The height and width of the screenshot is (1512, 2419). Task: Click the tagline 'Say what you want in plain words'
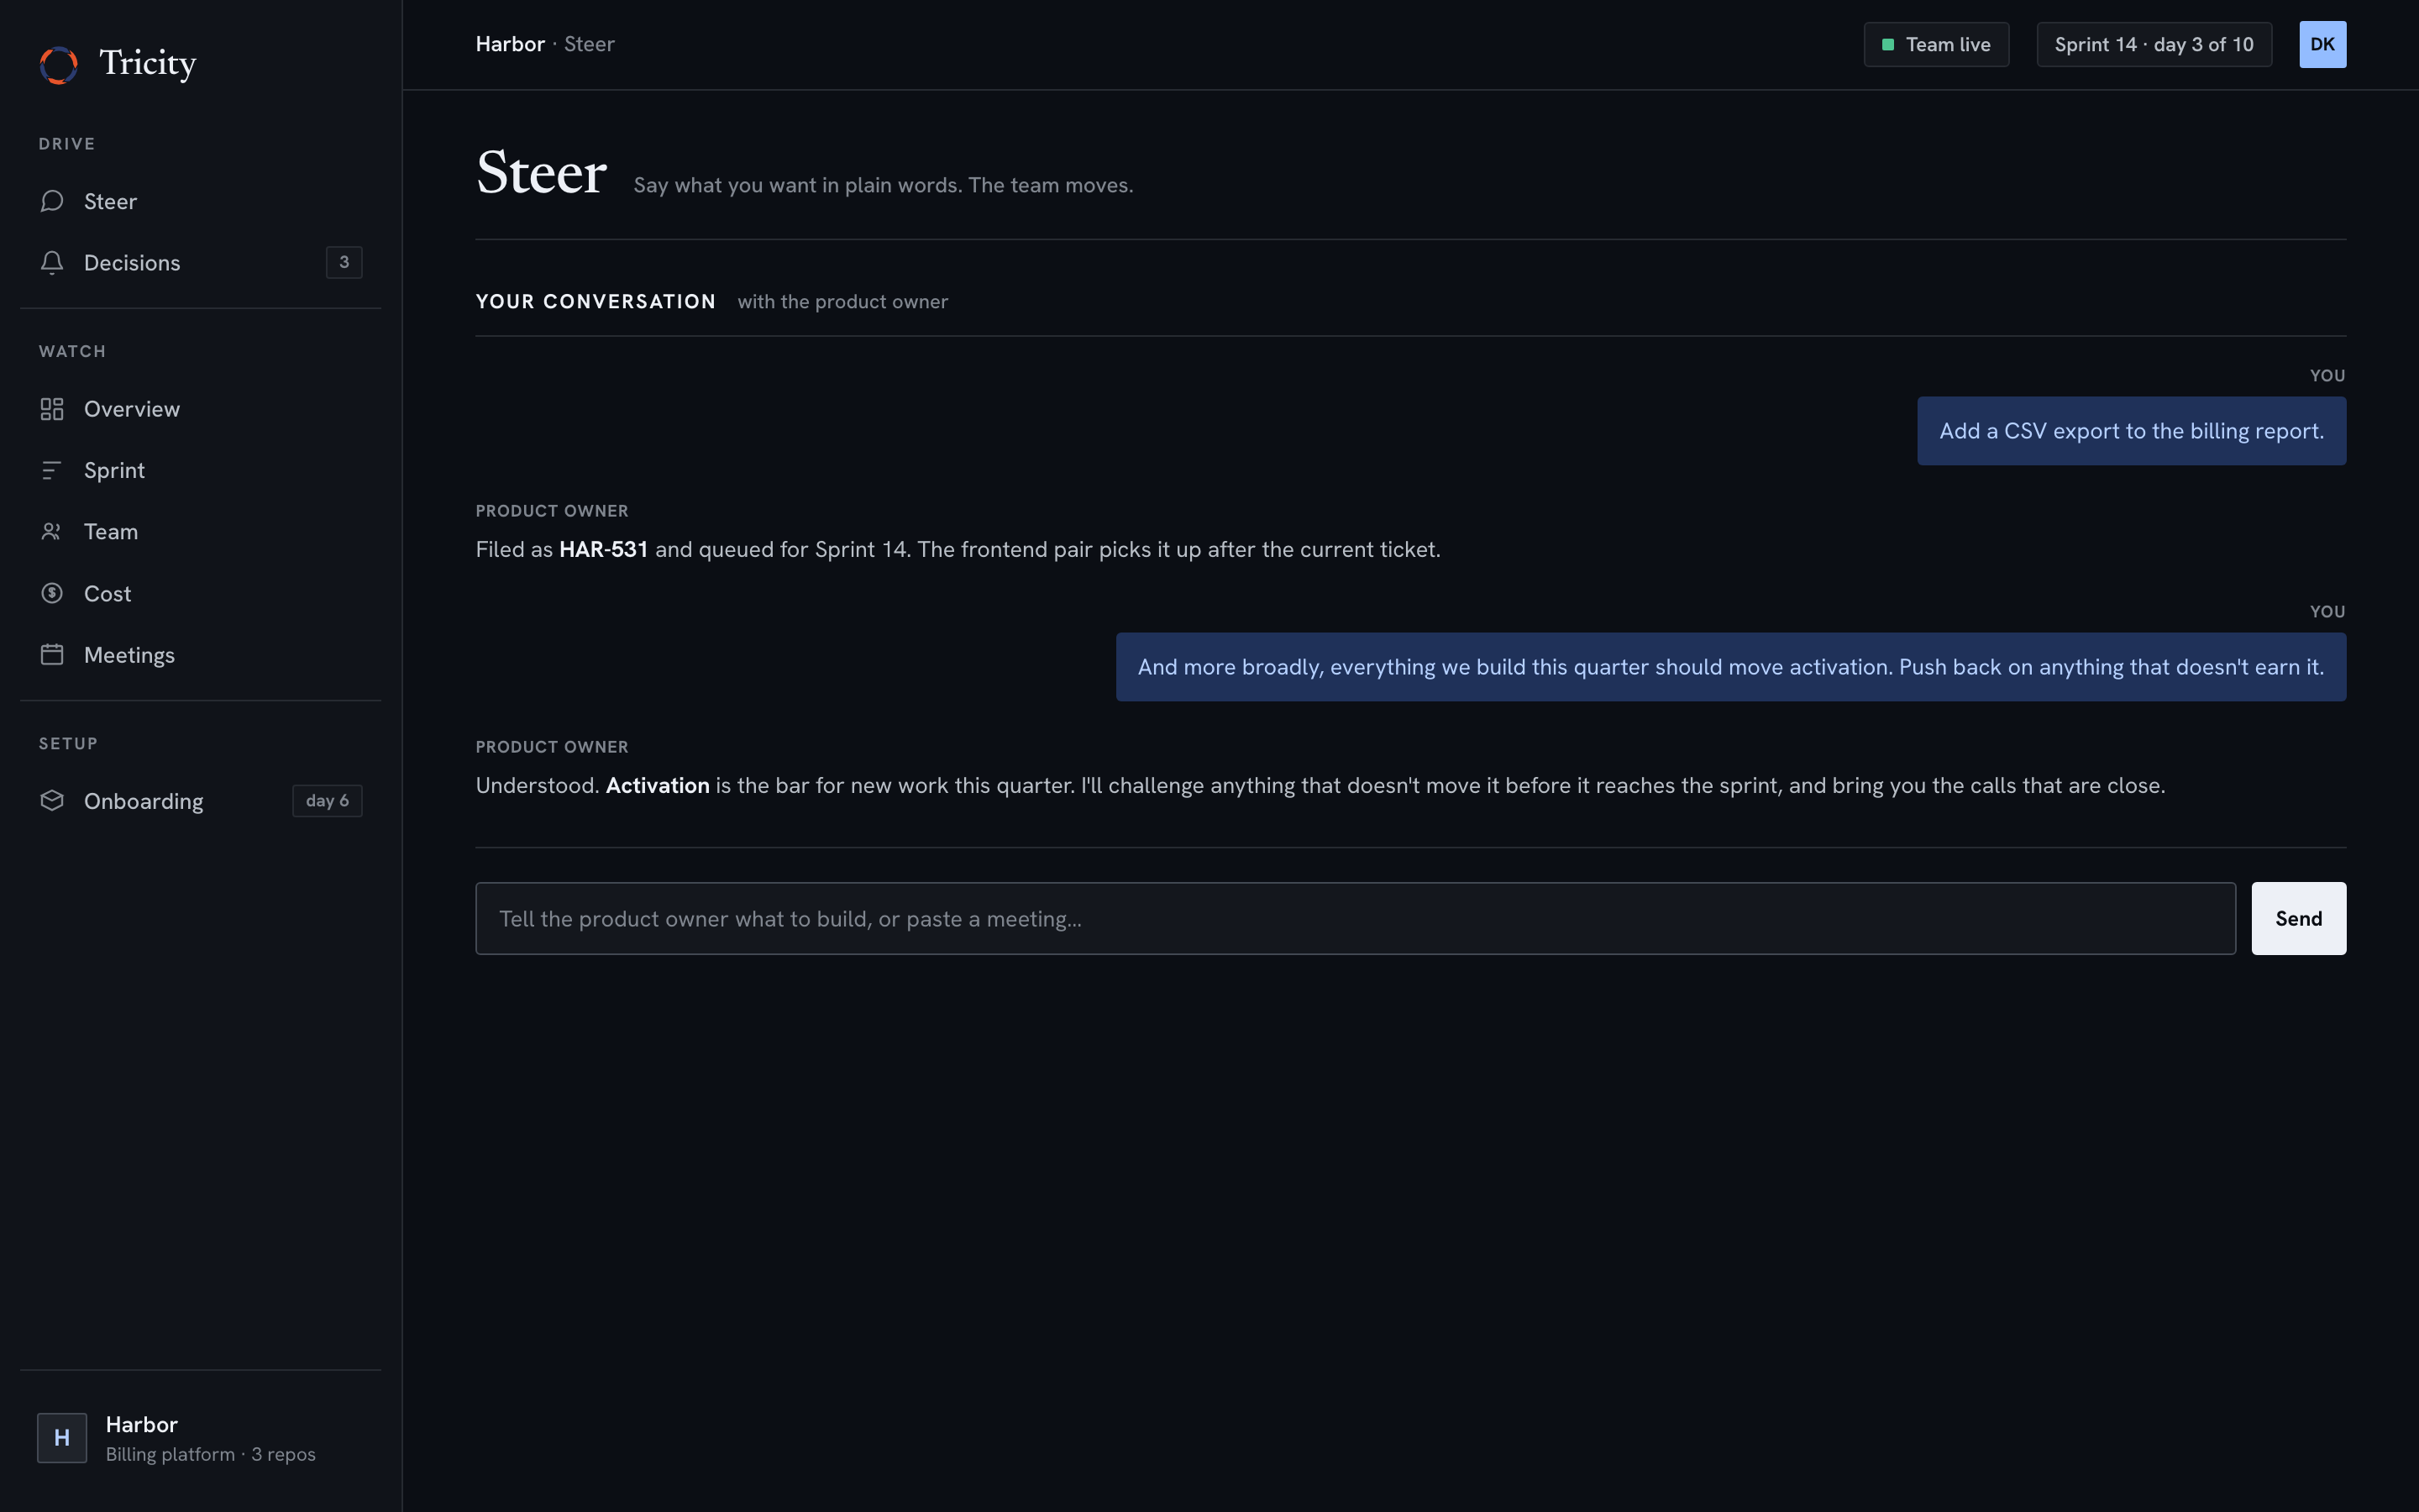coord(884,185)
